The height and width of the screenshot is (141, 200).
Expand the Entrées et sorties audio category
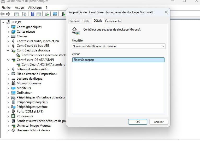pos(8,69)
